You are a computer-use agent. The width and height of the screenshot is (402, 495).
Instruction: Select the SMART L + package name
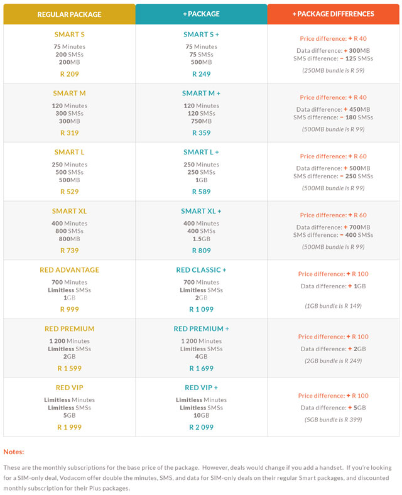pyautogui.click(x=201, y=152)
